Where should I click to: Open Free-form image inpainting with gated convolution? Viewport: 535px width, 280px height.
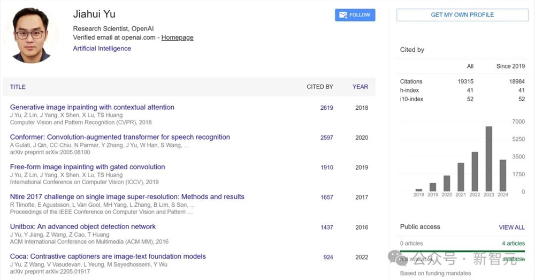click(87, 167)
